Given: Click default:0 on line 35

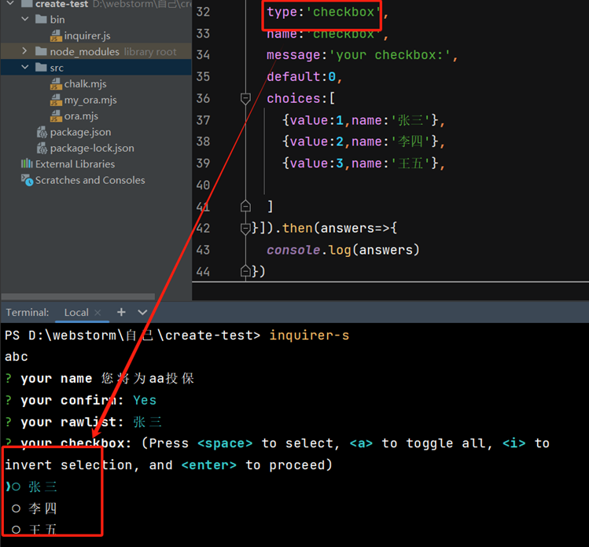Looking at the screenshot, I should coord(301,76).
